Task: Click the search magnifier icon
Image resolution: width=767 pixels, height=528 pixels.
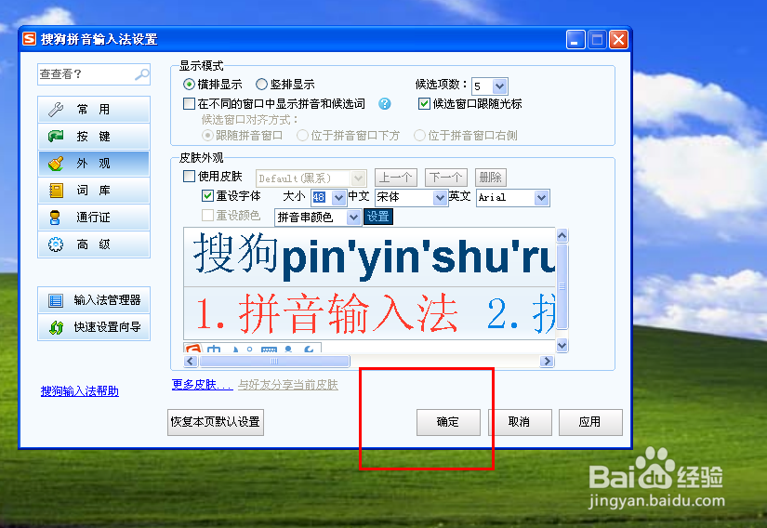Action: pos(142,74)
